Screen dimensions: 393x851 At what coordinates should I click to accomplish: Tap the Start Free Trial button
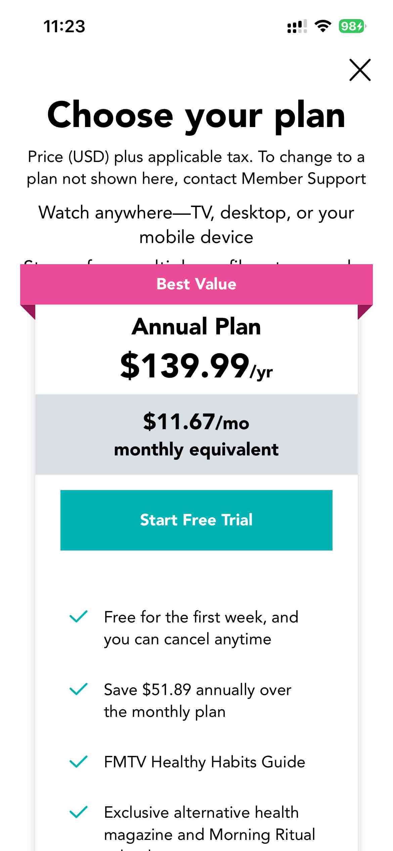coord(196,520)
